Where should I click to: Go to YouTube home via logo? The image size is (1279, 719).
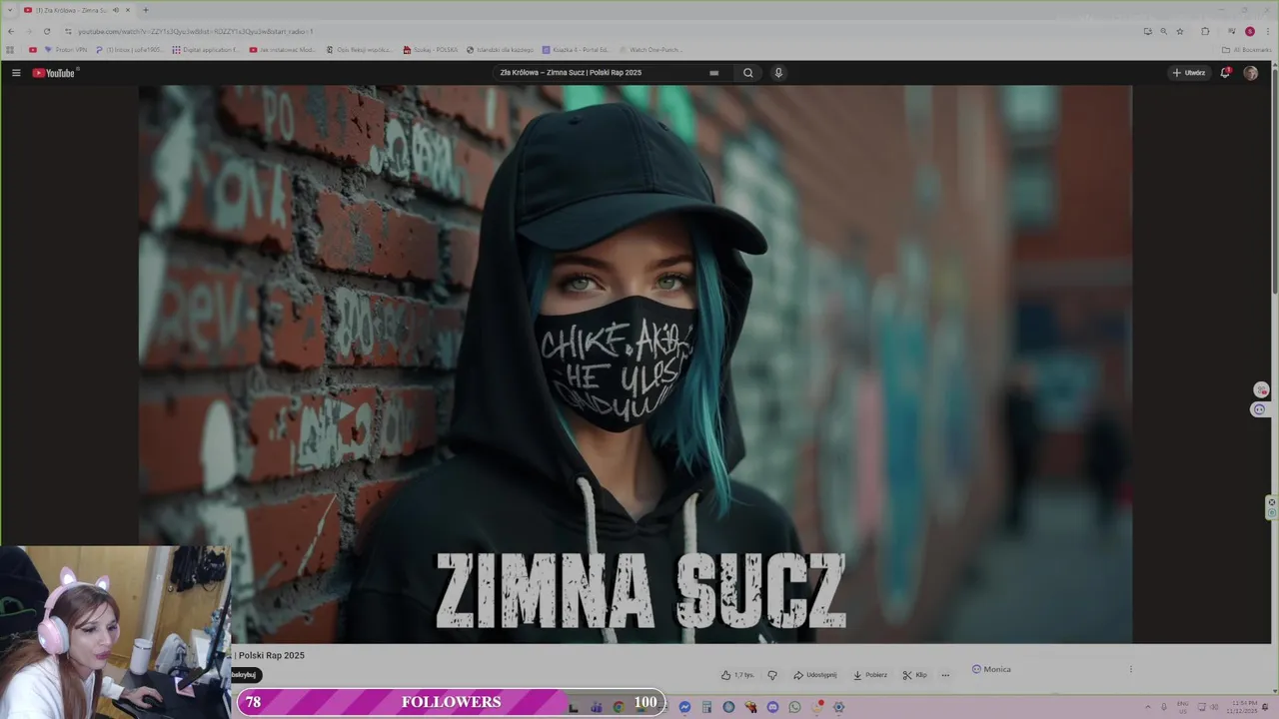(54, 73)
